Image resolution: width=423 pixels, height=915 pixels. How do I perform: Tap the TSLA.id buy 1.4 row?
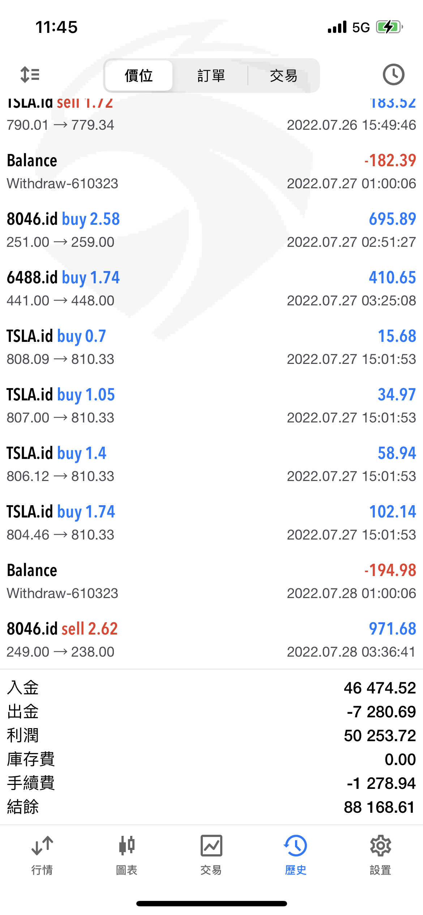(211, 464)
